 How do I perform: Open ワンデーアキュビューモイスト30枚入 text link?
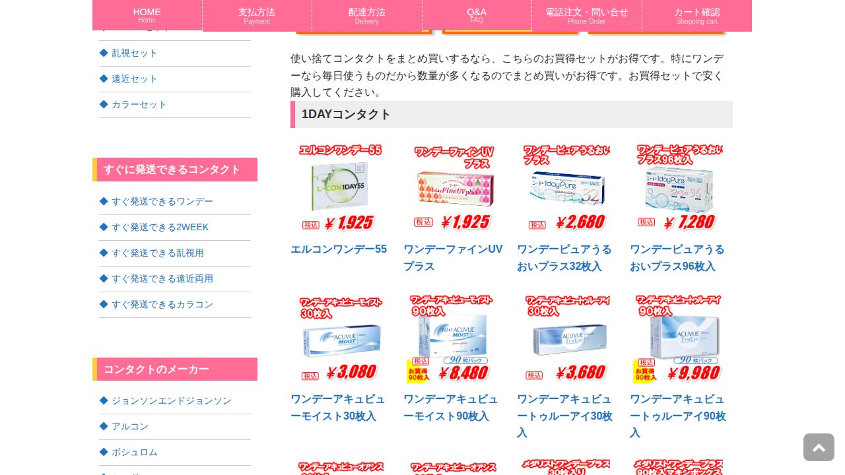(338, 408)
